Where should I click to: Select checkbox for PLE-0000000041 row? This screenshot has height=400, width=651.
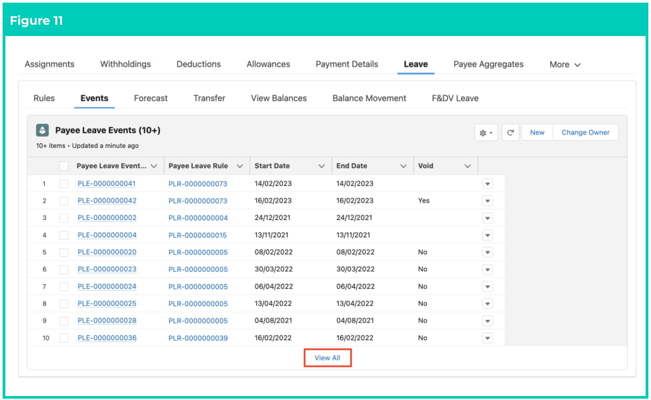pos(63,184)
